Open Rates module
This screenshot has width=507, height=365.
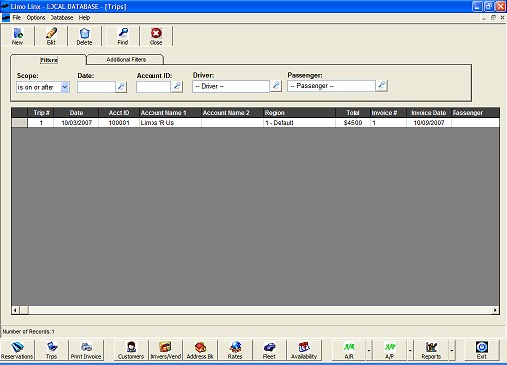[x=235, y=350]
